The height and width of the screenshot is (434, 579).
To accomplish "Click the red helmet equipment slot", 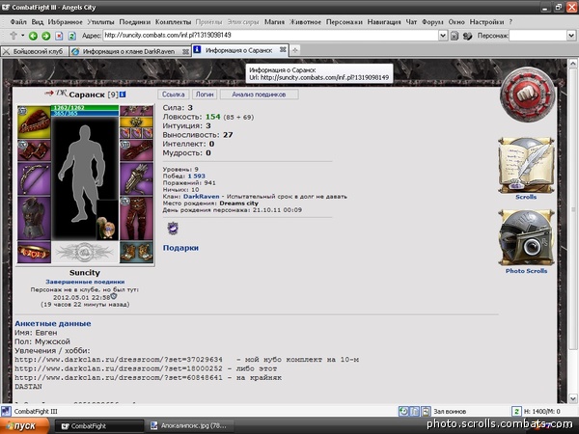I will [34, 122].
